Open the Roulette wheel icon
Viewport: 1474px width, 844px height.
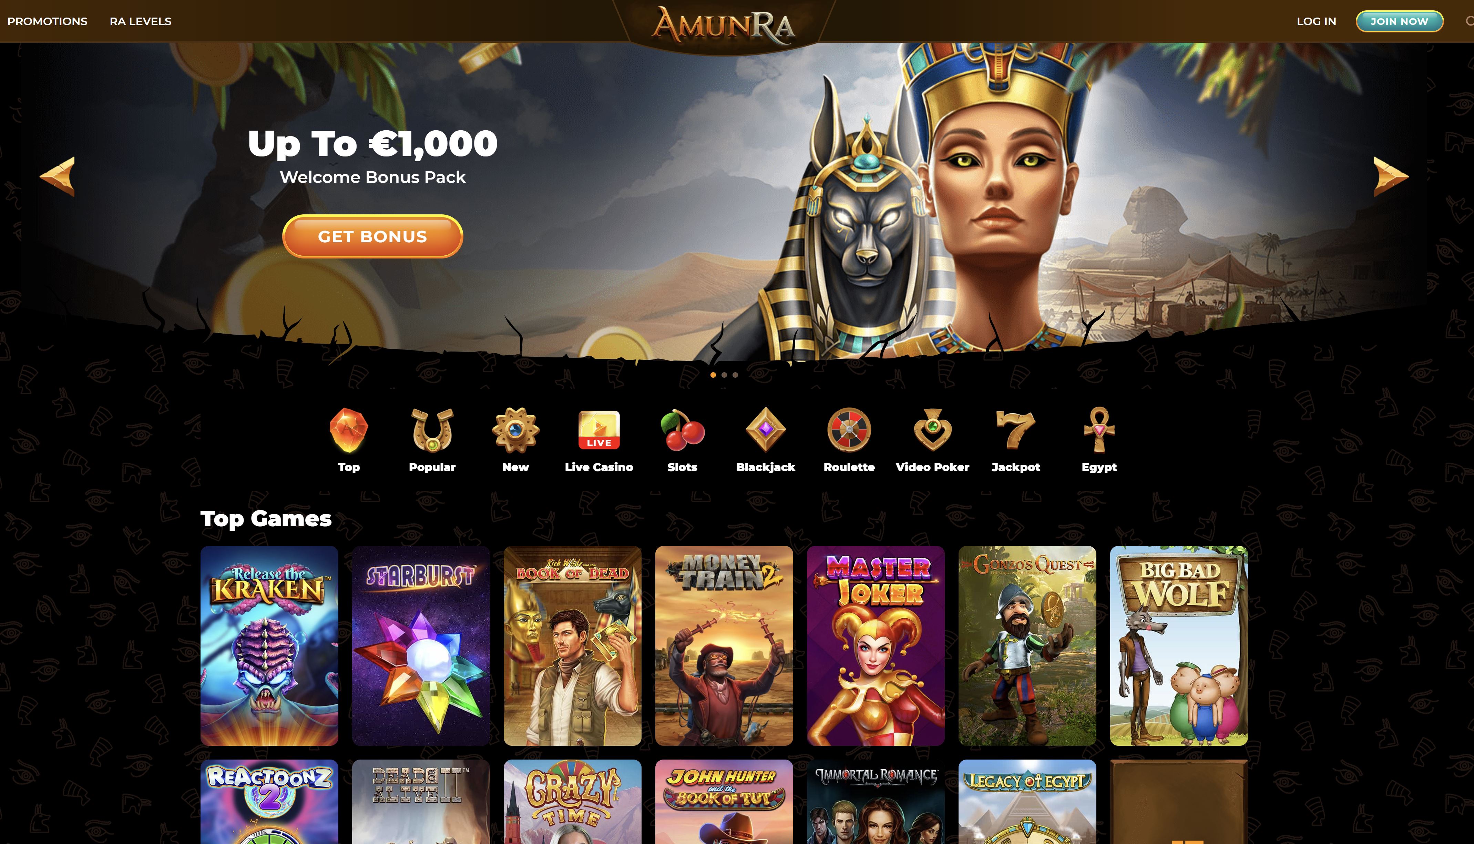click(849, 430)
